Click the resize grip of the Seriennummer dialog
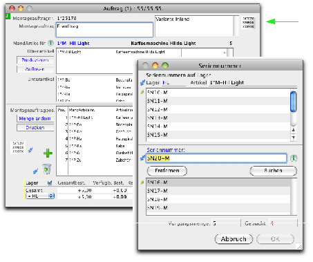The width and height of the screenshot is (313, 262). click(x=299, y=247)
